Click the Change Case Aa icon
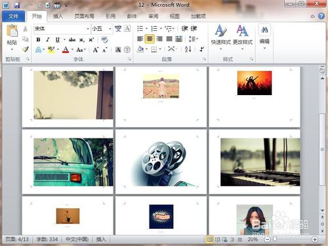This screenshot has height=246, width=328. (80, 50)
